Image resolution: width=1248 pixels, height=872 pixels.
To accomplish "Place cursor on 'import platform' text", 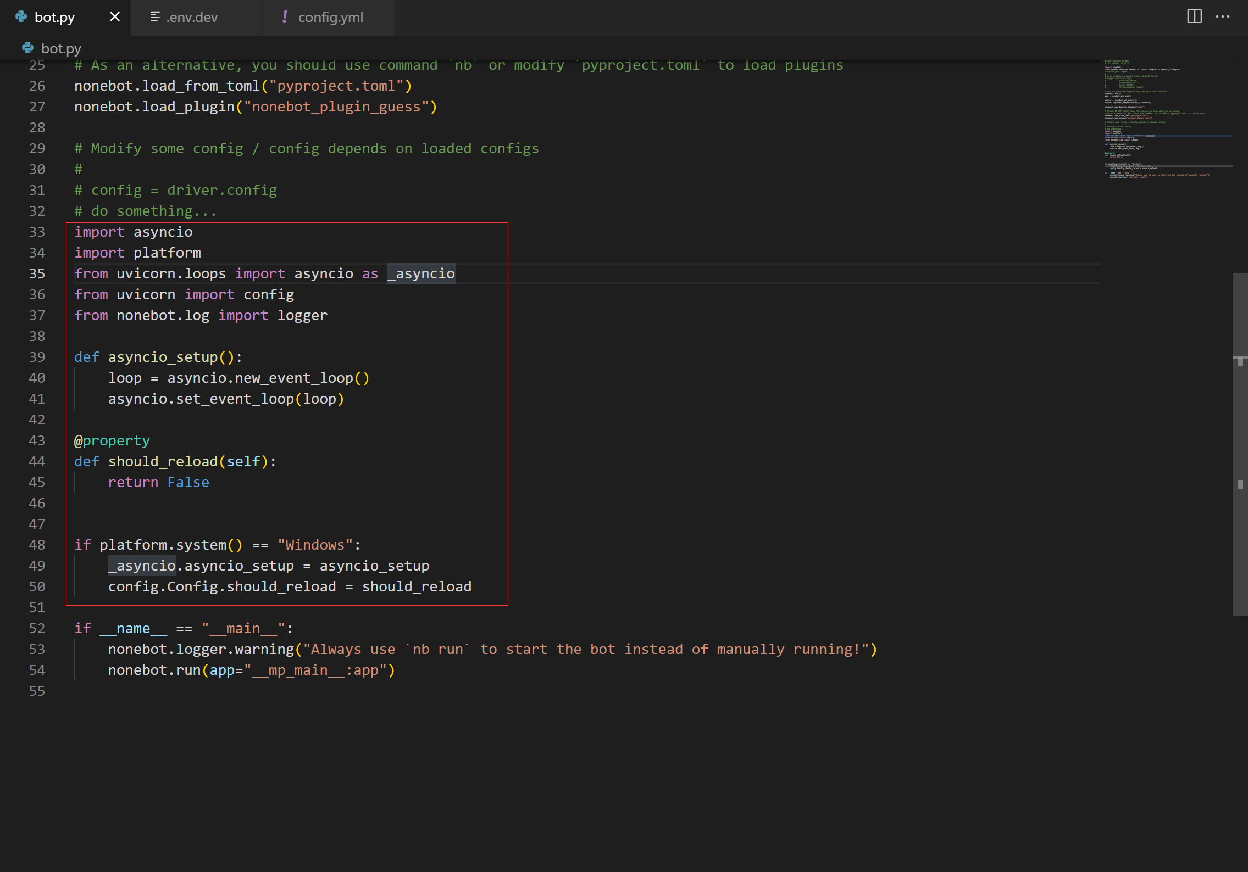I will [138, 253].
